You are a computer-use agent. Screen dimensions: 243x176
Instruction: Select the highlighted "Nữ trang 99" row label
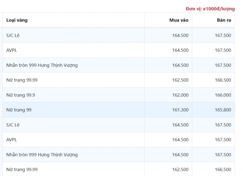click(19, 110)
